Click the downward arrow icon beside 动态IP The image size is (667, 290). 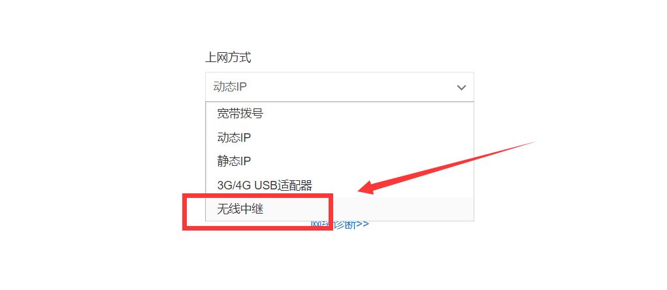(x=461, y=88)
